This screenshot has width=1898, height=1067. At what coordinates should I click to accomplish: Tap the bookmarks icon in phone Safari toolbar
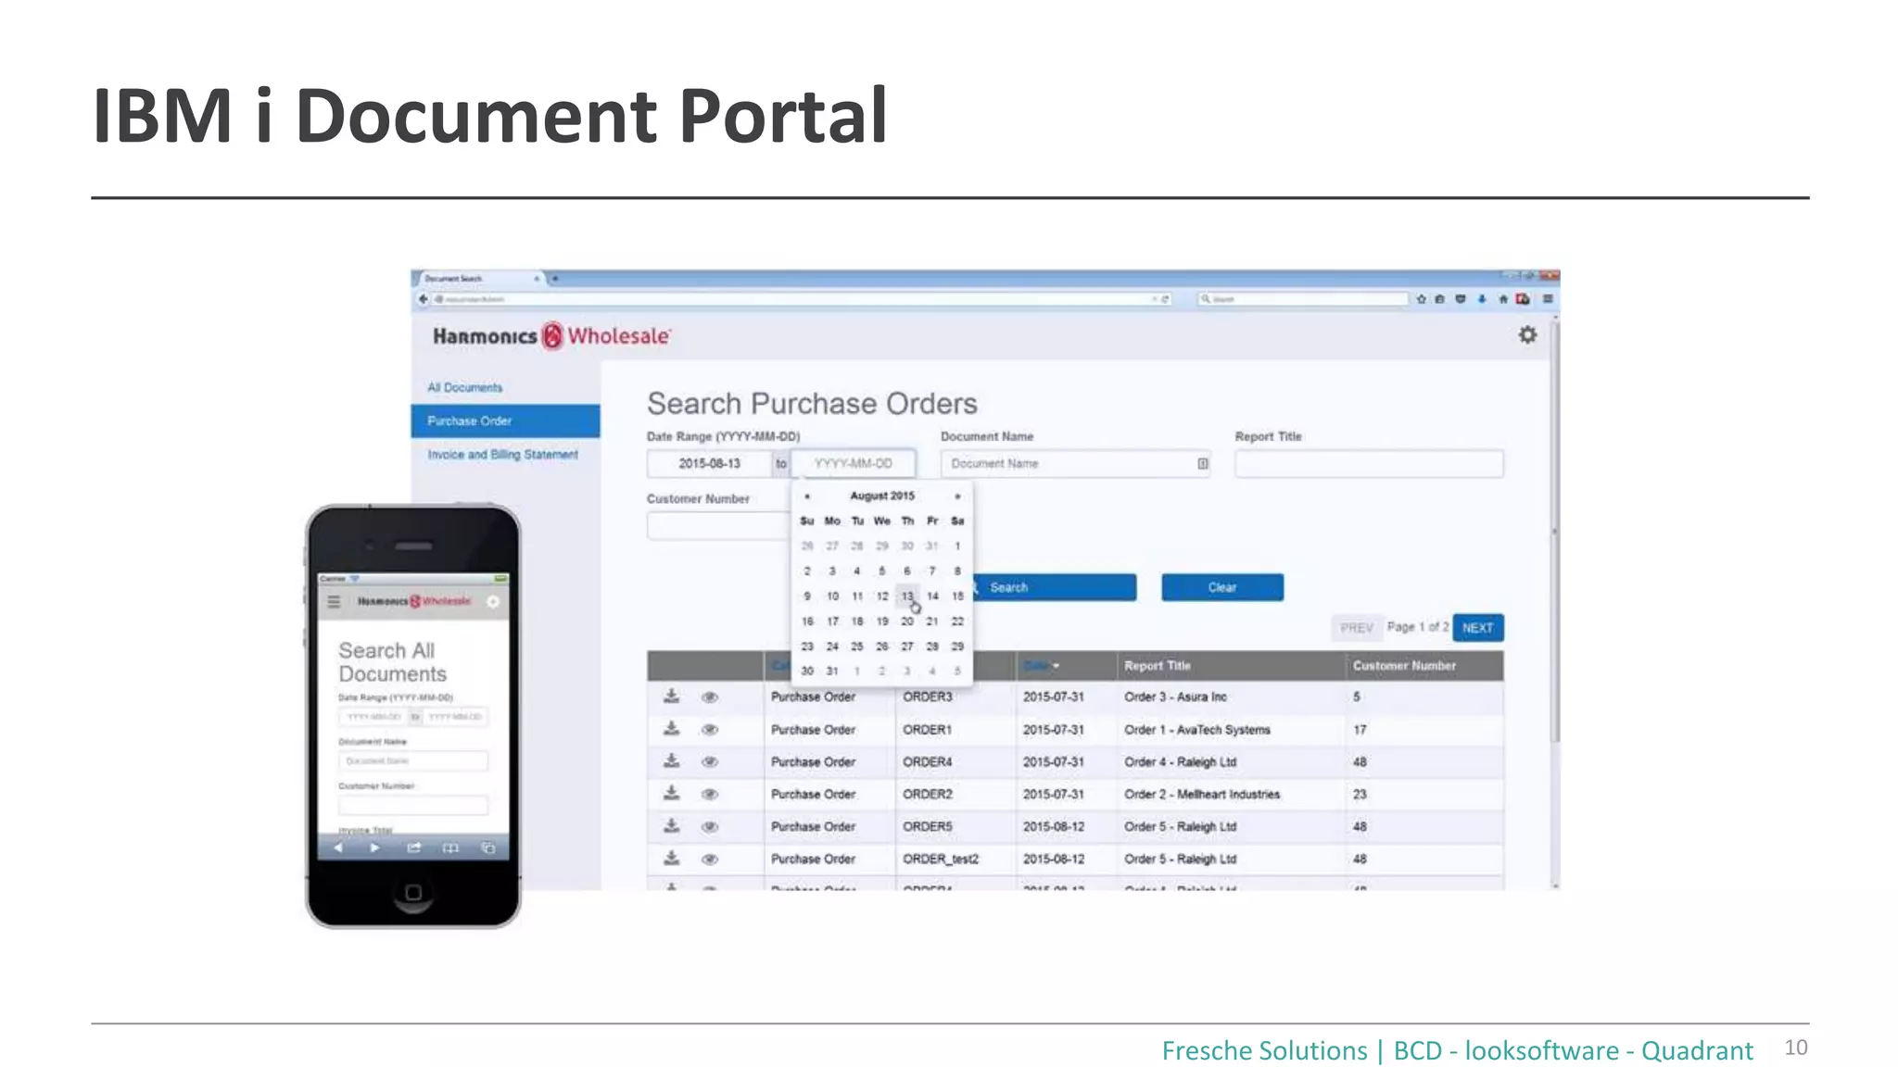point(450,847)
